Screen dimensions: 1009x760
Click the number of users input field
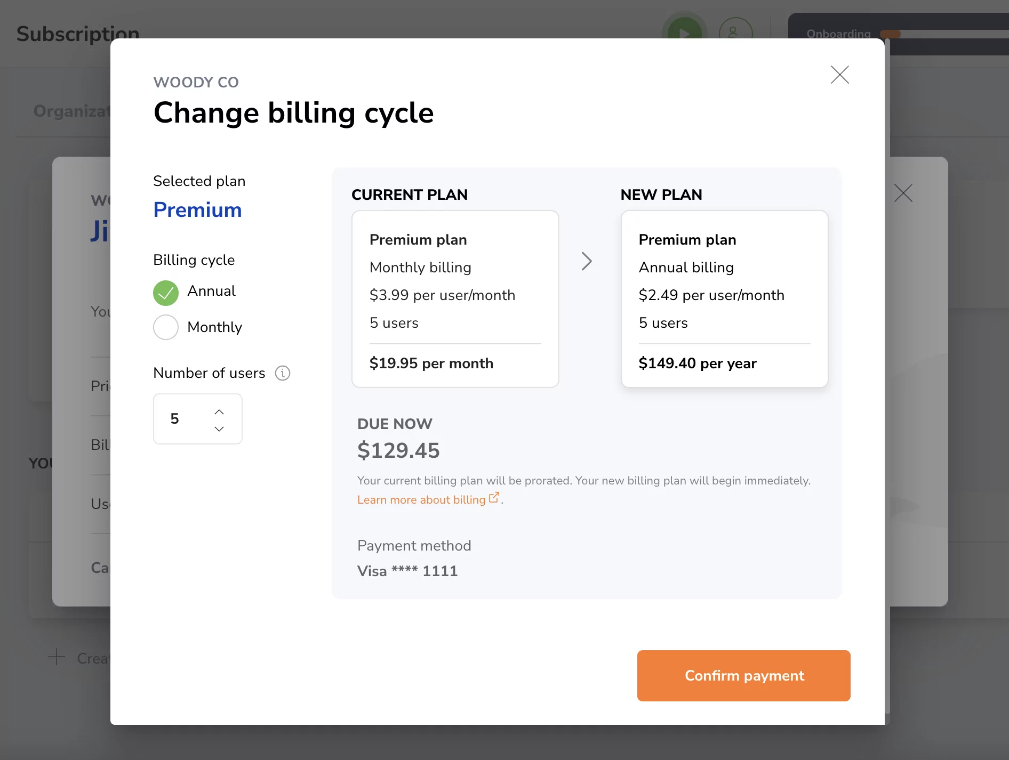198,419
